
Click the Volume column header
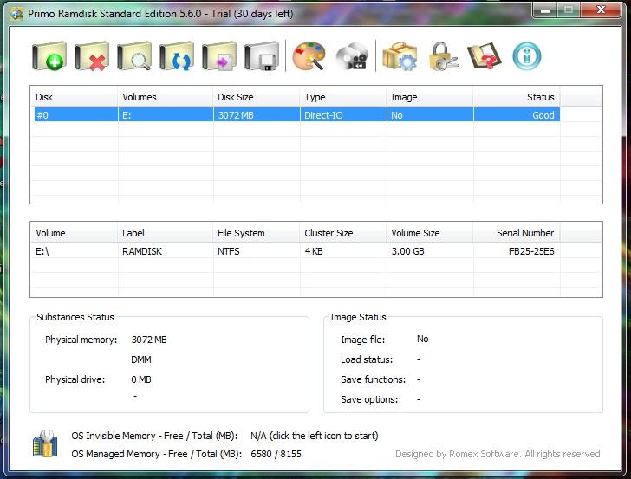(74, 233)
